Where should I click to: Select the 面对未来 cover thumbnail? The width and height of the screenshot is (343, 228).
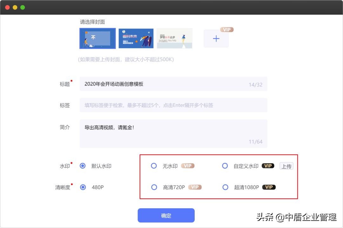pyautogui.click(x=136, y=38)
